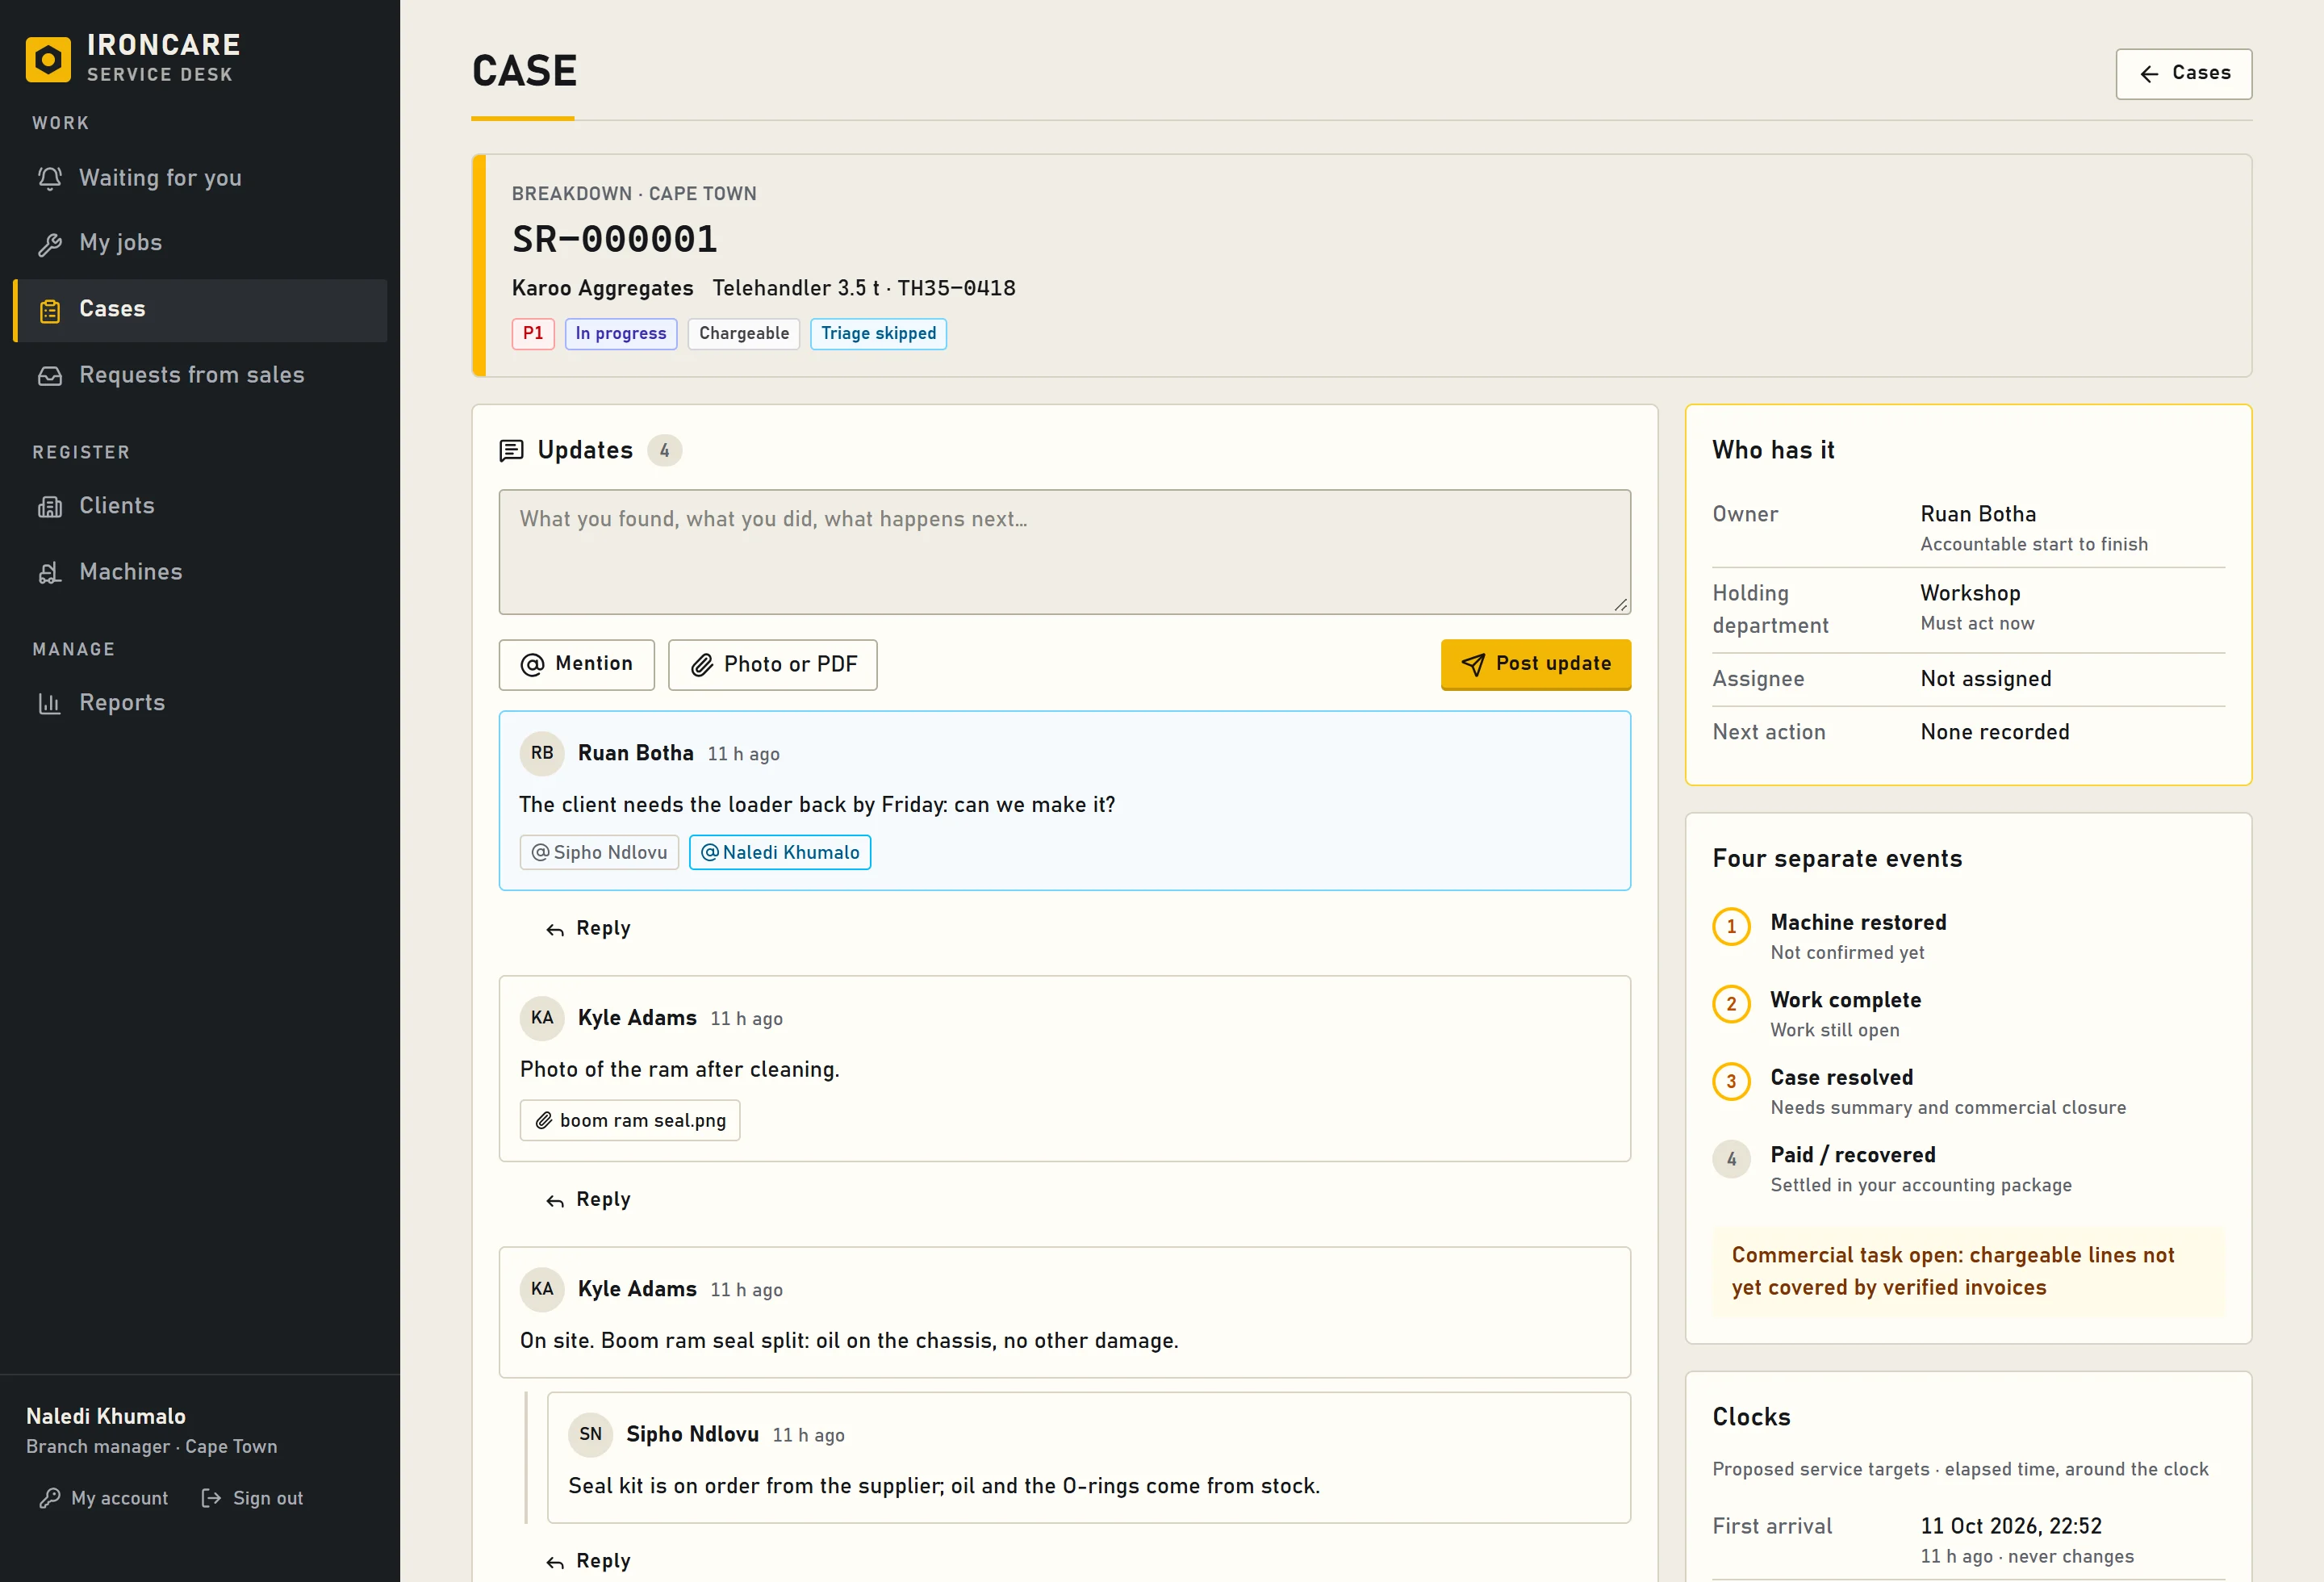Click the @Naledi Khumalo mention tag
Viewport: 2324px width, 1582px height.
click(x=780, y=852)
